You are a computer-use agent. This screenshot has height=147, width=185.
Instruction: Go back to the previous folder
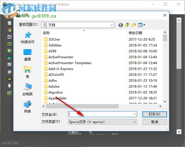click(x=121, y=25)
